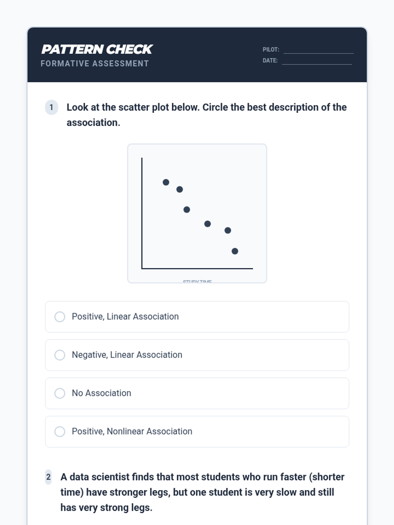Click the highest data point on the scatter plot
The height and width of the screenshot is (525, 394).
coord(166,182)
